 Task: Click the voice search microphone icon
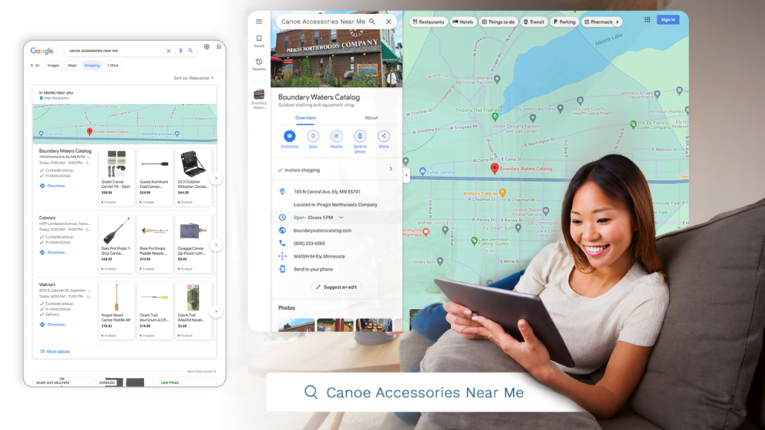pyautogui.click(x=180, y=51)
